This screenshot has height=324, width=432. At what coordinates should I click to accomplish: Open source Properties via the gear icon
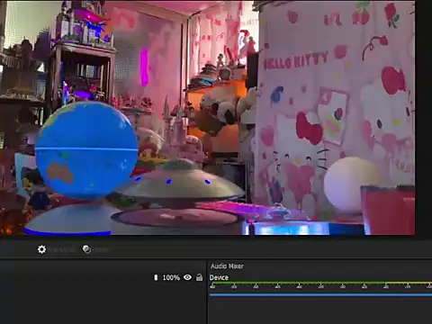click(41, 249)
